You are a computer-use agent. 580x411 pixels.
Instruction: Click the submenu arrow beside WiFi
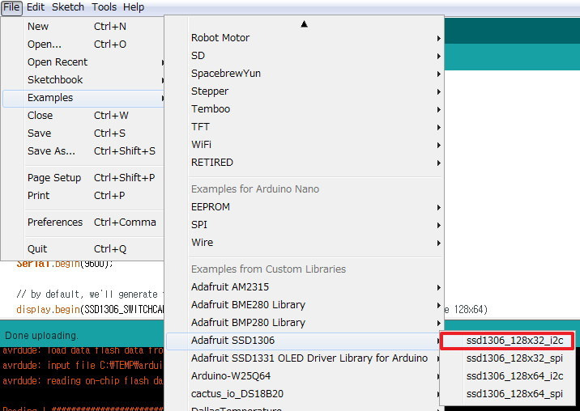pyautogui.click(x=439, y=146)
